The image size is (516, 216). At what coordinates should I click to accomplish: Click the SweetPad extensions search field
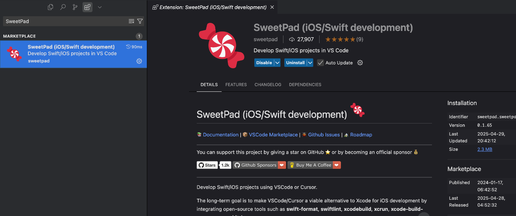click(x=64, y=21)
